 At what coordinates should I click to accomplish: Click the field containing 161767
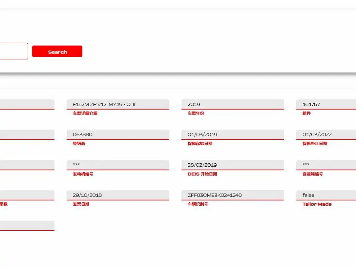coord(326,104)
